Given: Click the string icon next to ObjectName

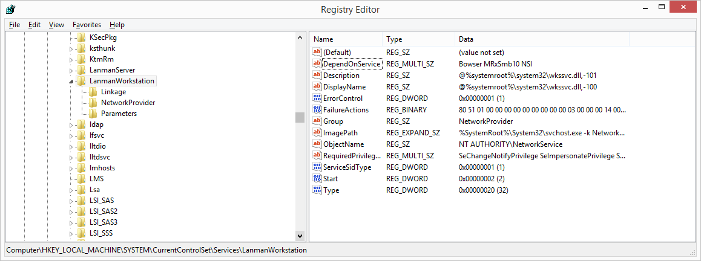Looking at the screenshot, I should [x=317, y=144].
